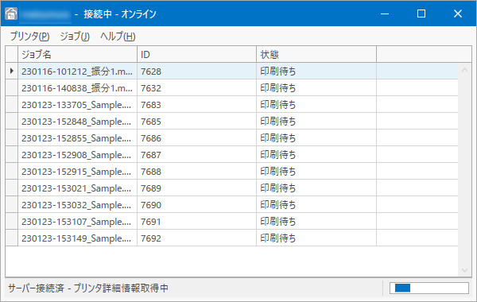The height and width of the screenshot is (302, 477).
Task: Click 印刷待ち status for job 7683
Action: pos(316,105)
